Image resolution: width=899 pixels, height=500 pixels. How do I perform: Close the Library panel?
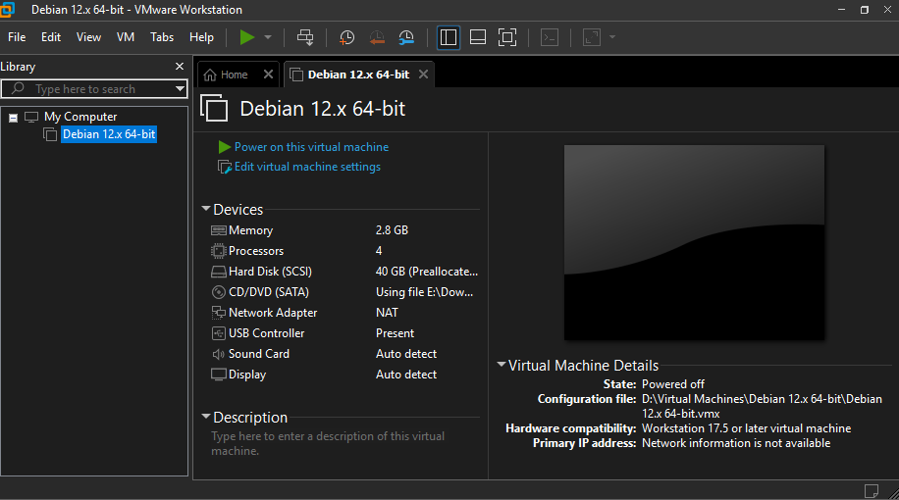coord(180,67)
